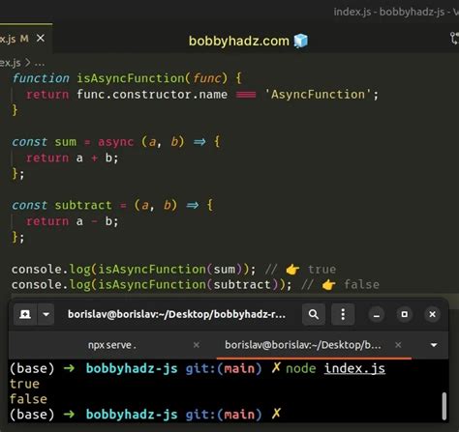
Task: Open the terminal new-tab dropdown arrow
Action: pos(46,314)
